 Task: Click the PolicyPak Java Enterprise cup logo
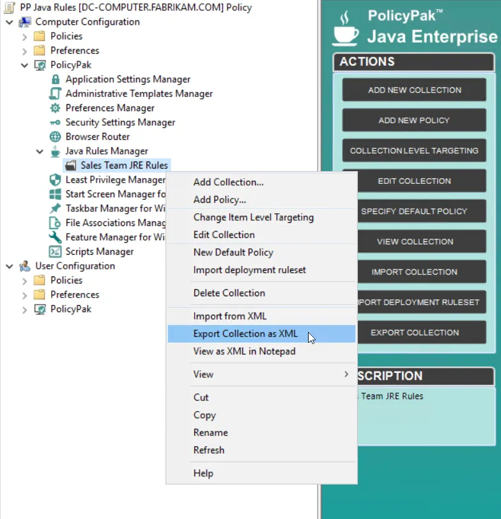(x=345, y=28)
